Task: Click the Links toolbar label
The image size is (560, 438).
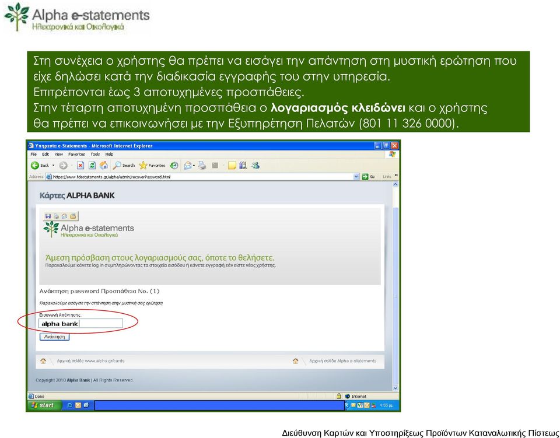Action: tap(387, 177)
